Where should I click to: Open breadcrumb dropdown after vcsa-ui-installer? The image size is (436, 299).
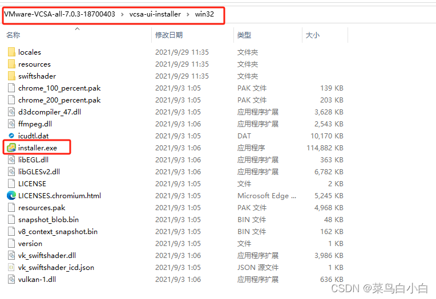pos(188,14)
